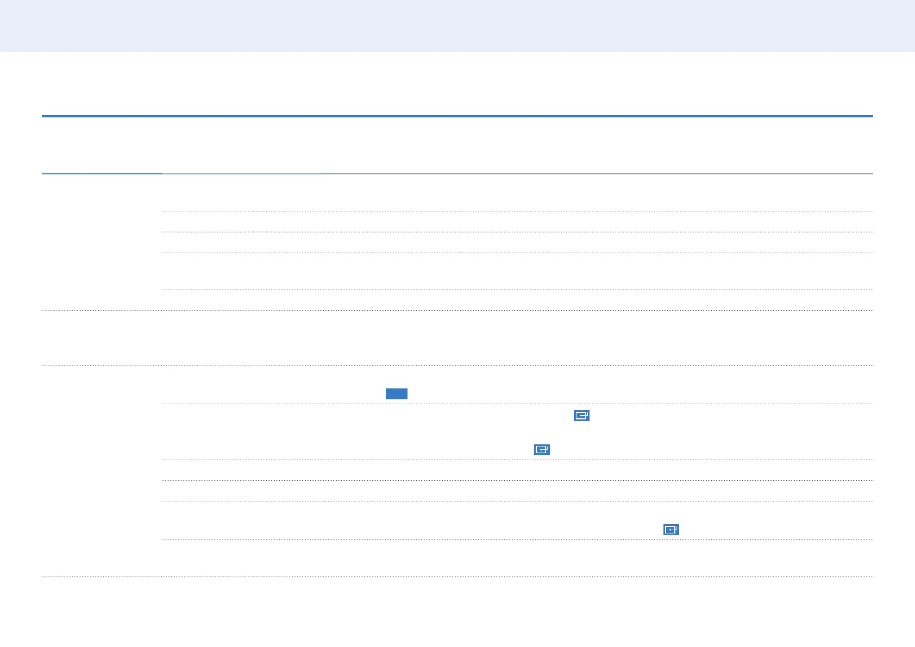
Task: Click the lowest blue Enter icon
Action: tap(671, 530)
